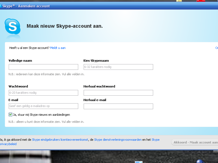Uncheck 'Ja, stuur mij Skype nieuws en aanbiedingen'

click(10, 114)
